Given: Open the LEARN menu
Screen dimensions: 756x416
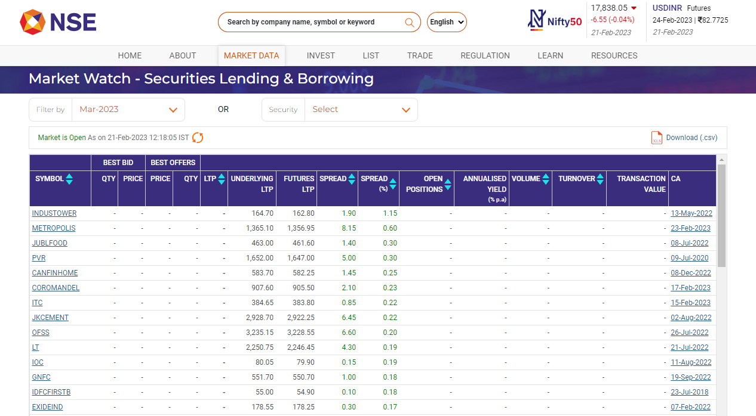Looking at the screenshot, I should [x=550, y=55].
